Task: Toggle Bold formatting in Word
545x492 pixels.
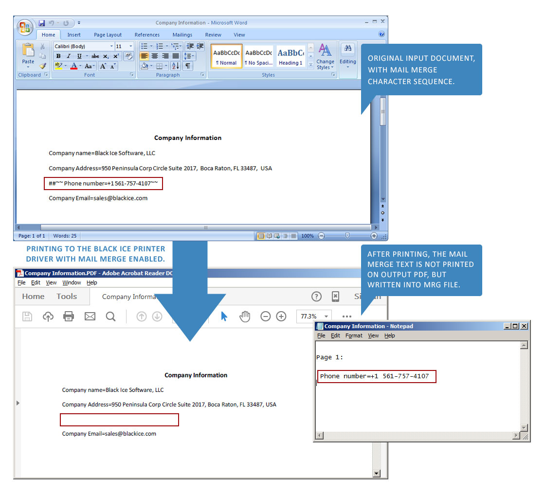Action: pos(58,56)
